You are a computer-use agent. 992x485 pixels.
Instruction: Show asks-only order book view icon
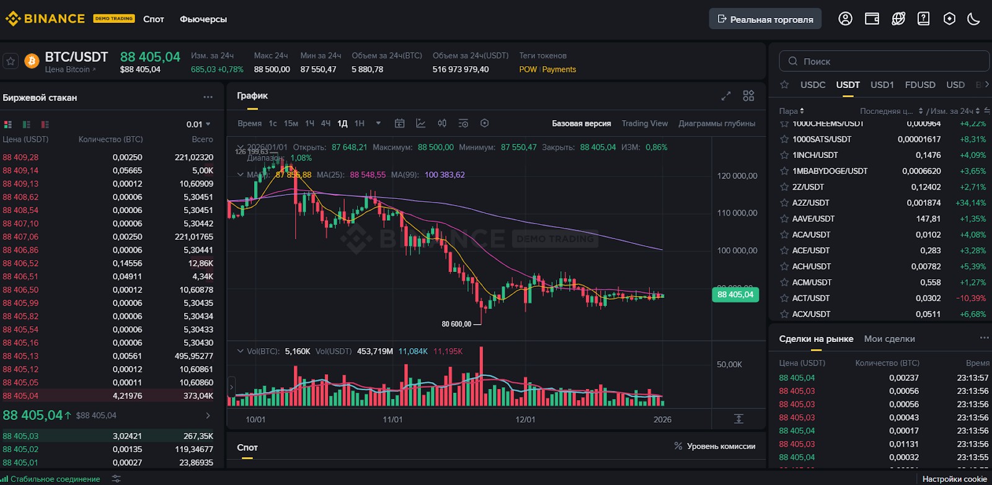[45, 125]
